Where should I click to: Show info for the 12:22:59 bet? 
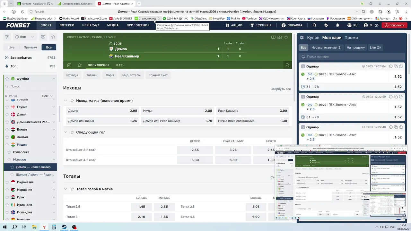click(x=391, y=97)
